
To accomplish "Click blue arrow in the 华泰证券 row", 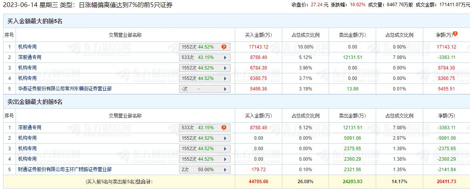I will click(225, 89).
